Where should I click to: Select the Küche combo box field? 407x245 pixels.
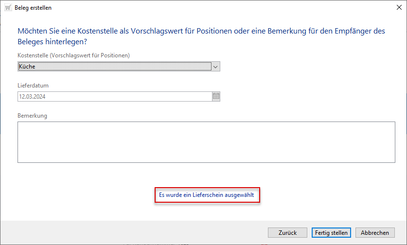coord(114,67)
